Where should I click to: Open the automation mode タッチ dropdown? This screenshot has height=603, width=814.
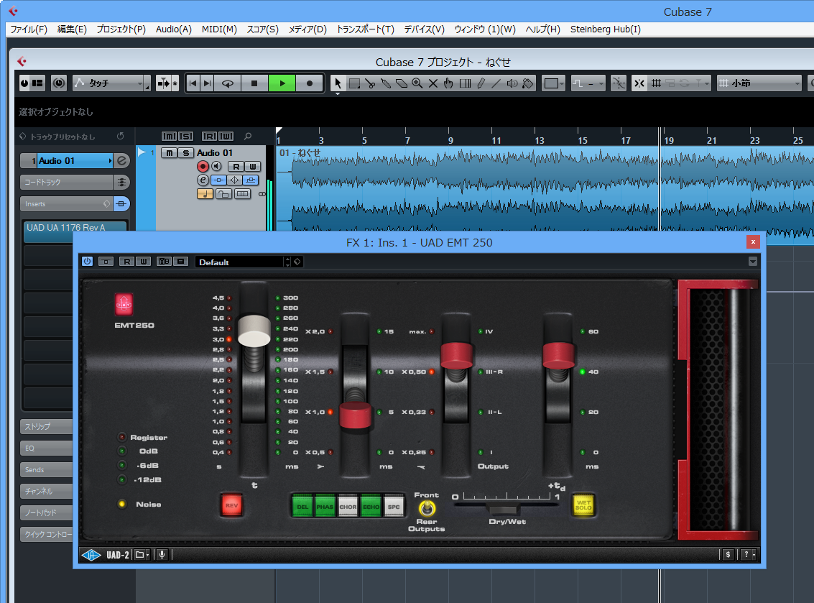click(x=111, y=83)
